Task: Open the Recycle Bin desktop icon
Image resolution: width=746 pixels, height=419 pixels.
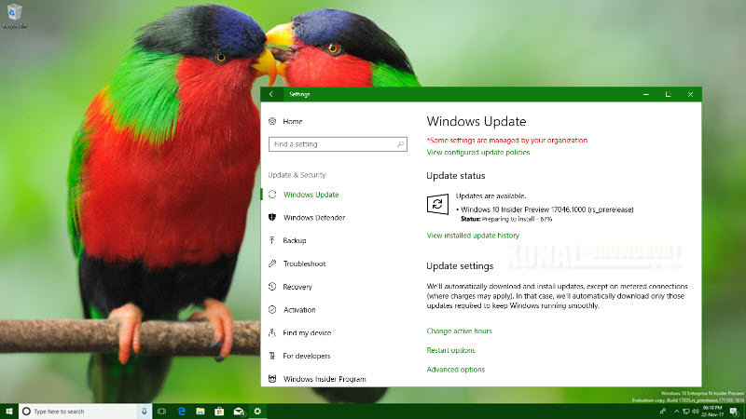Action: point(14,16)
